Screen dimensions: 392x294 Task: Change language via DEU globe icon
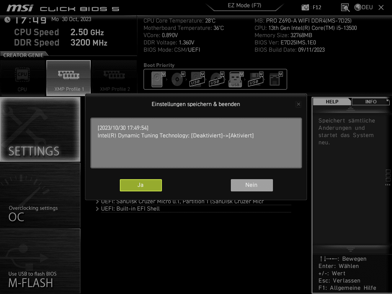tap(364, 7)
